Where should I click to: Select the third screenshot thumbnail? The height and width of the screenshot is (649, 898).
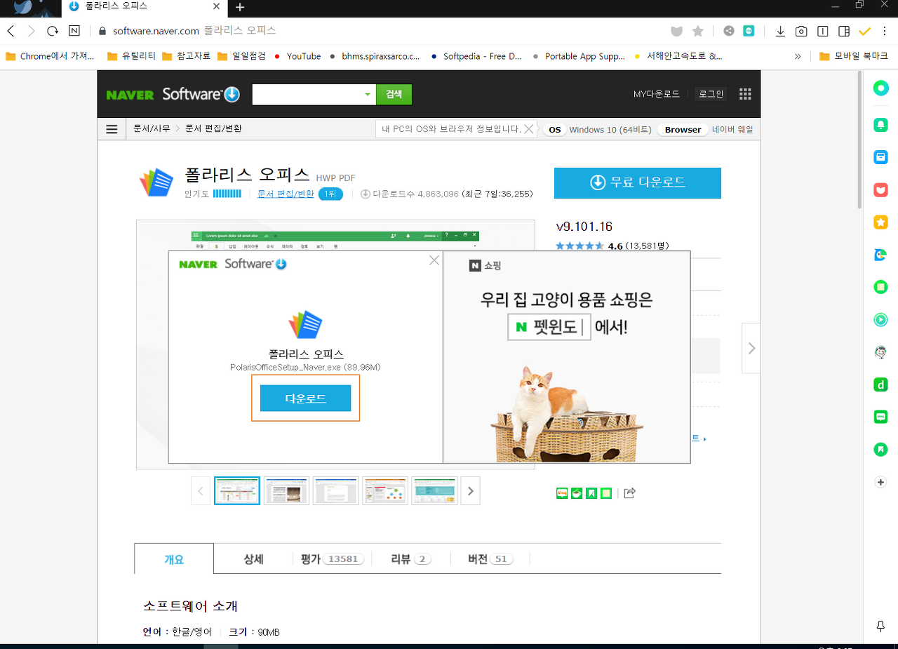(x=335, y=490)
